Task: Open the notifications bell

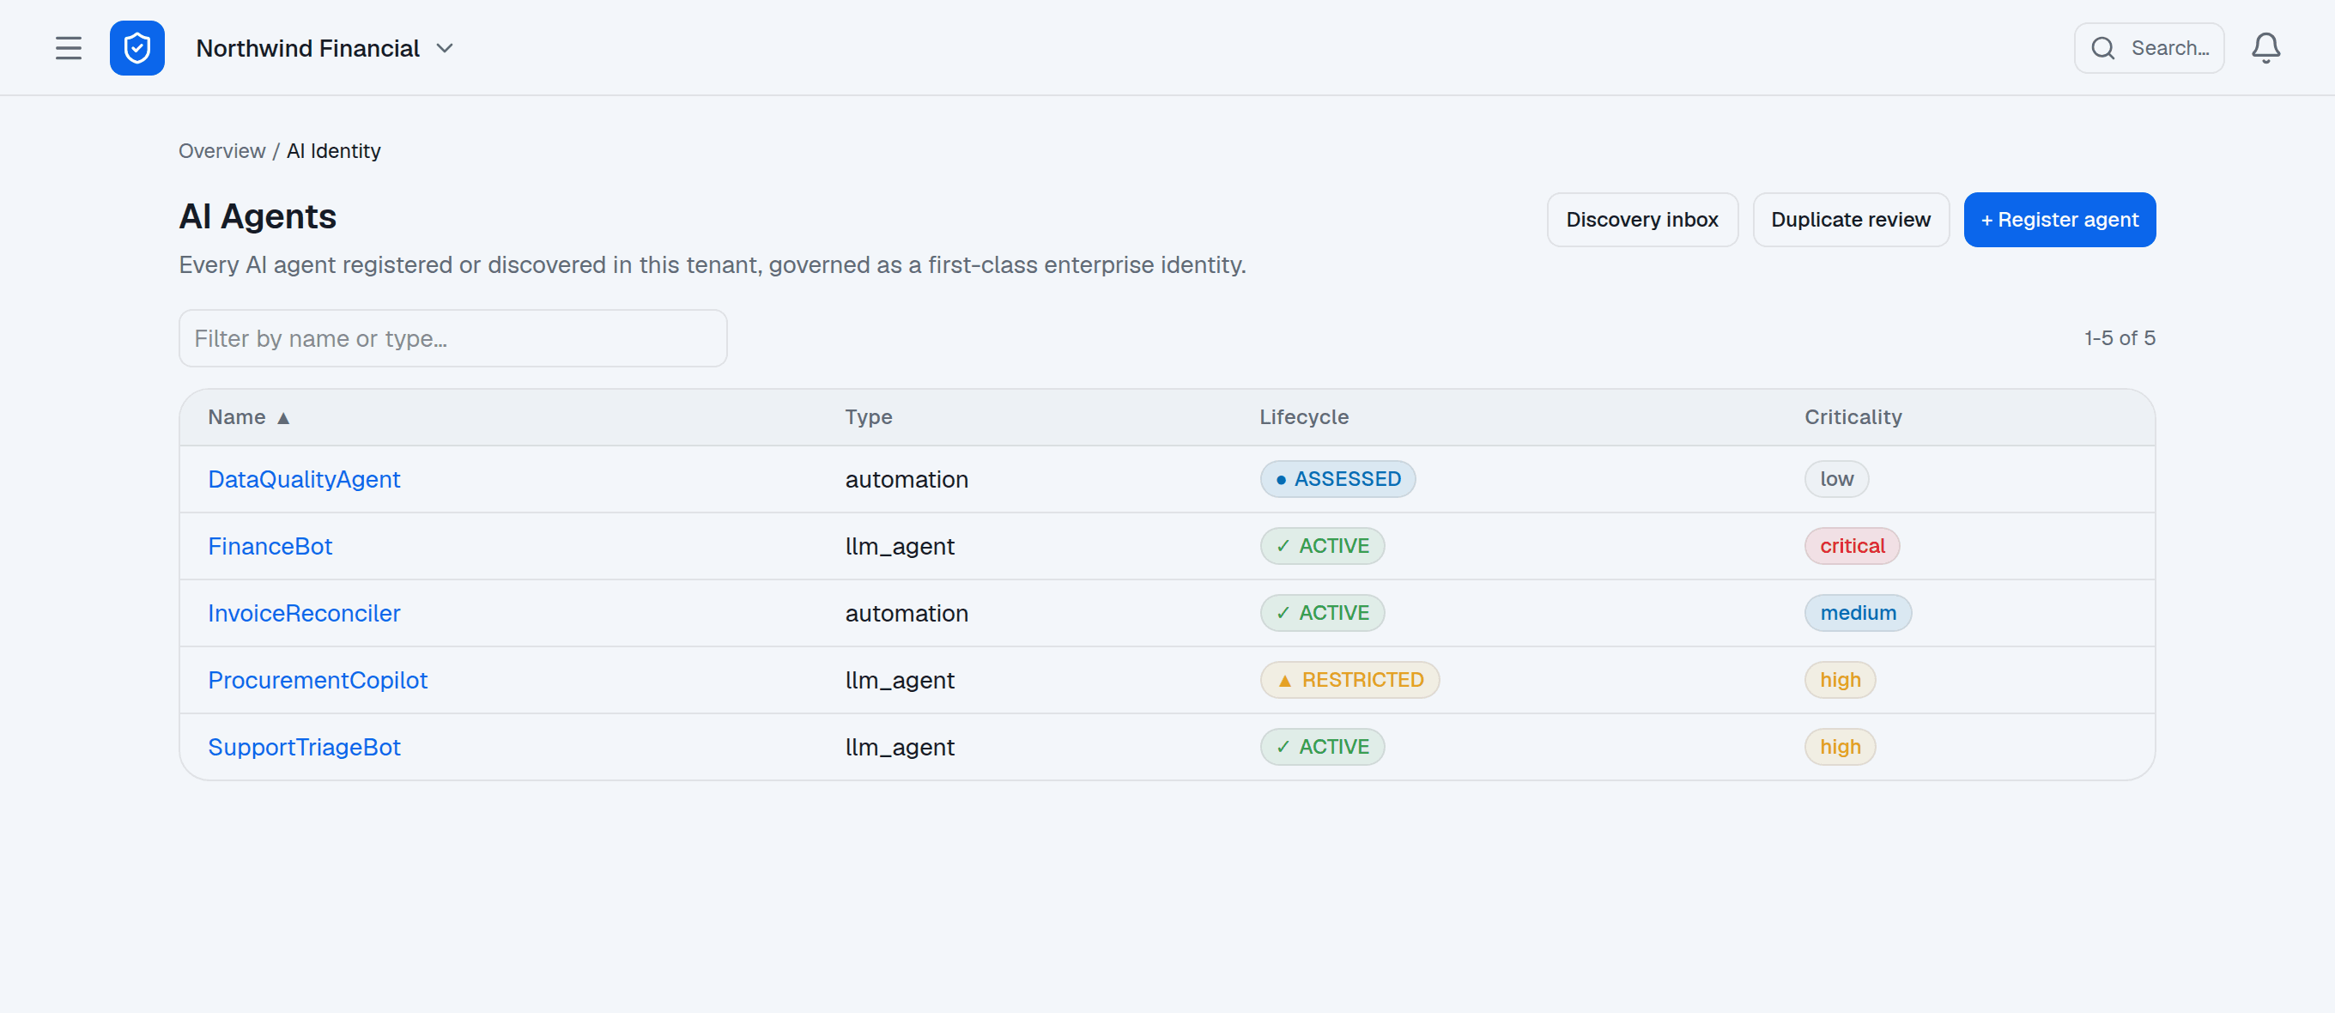Action: 2265,48
